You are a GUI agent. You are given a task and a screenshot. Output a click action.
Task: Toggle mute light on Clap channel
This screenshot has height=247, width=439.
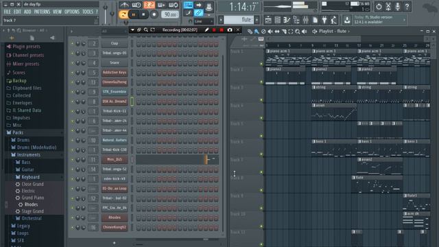coord(72,44)
